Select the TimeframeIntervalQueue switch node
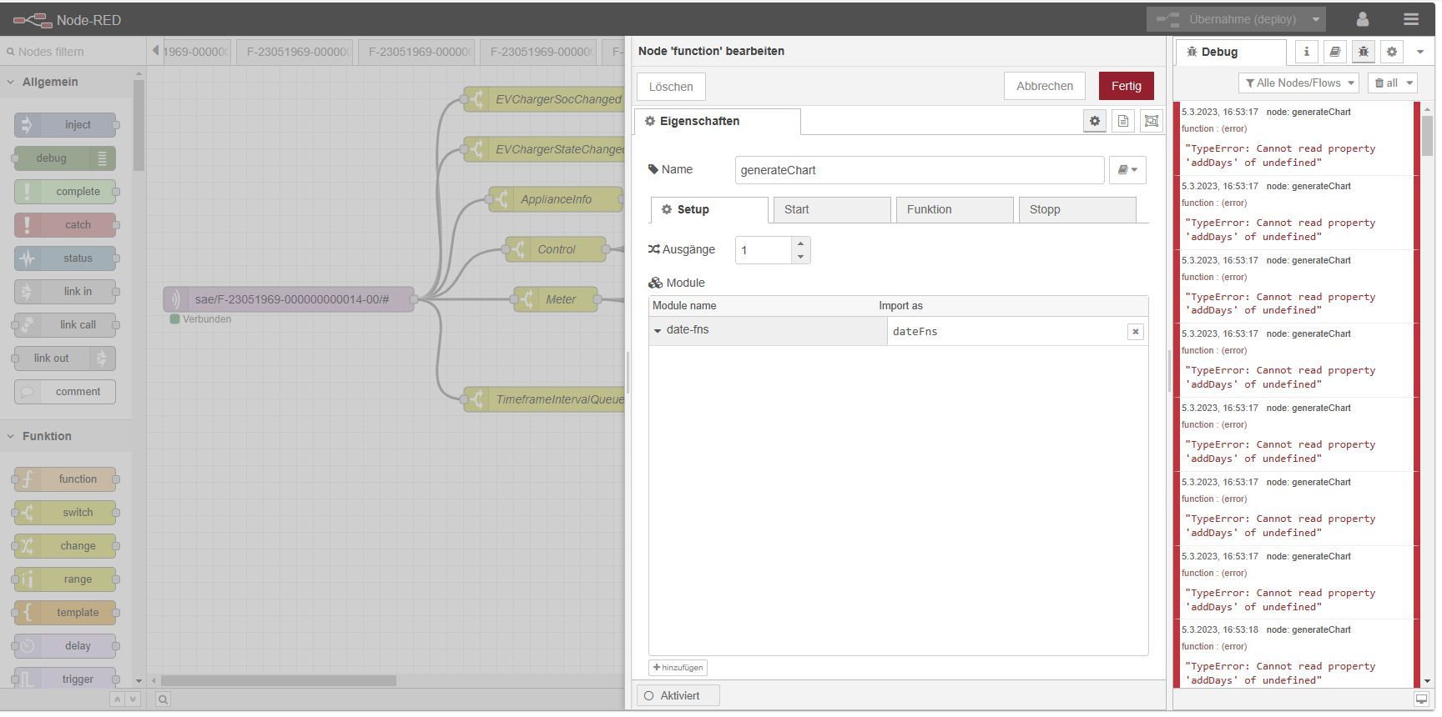The width and height of the screenshot is (1442, 717). 544,399
